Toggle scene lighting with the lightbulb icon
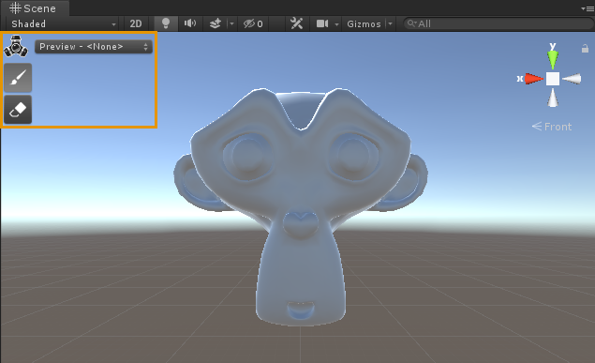595x363 pixels. point(166,23)
